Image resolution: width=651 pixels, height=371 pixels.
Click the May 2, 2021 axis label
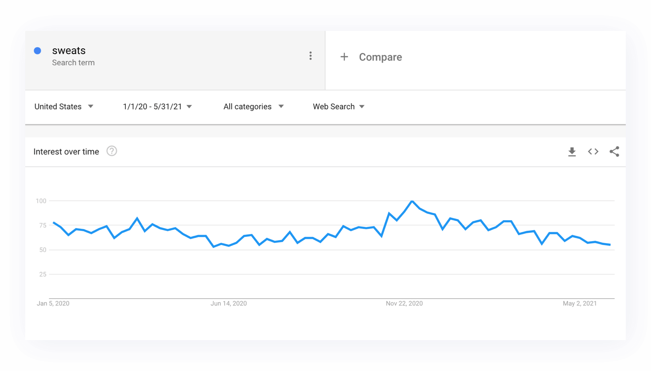coord(579,303)
